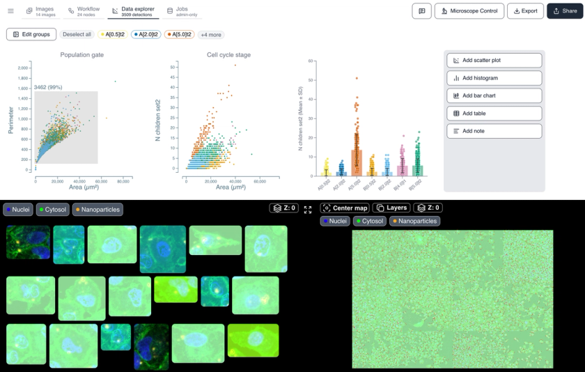
Task: Click the Share upload icon
Action: 556,11
